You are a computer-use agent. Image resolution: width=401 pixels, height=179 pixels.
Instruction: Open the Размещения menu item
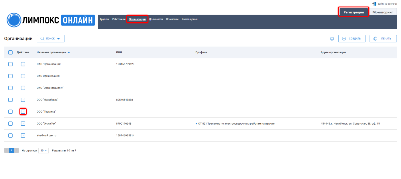[x=190, y=19]
